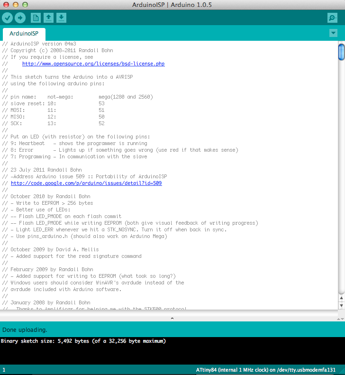Click the 'slave reset: 10:' line

coord(54,103)
